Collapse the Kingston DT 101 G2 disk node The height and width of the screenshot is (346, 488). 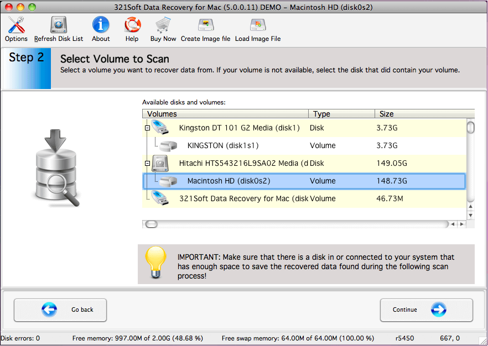(148, 128)
